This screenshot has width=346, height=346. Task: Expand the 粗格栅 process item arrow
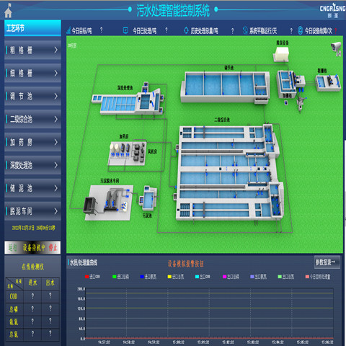(x=56, y=50)
